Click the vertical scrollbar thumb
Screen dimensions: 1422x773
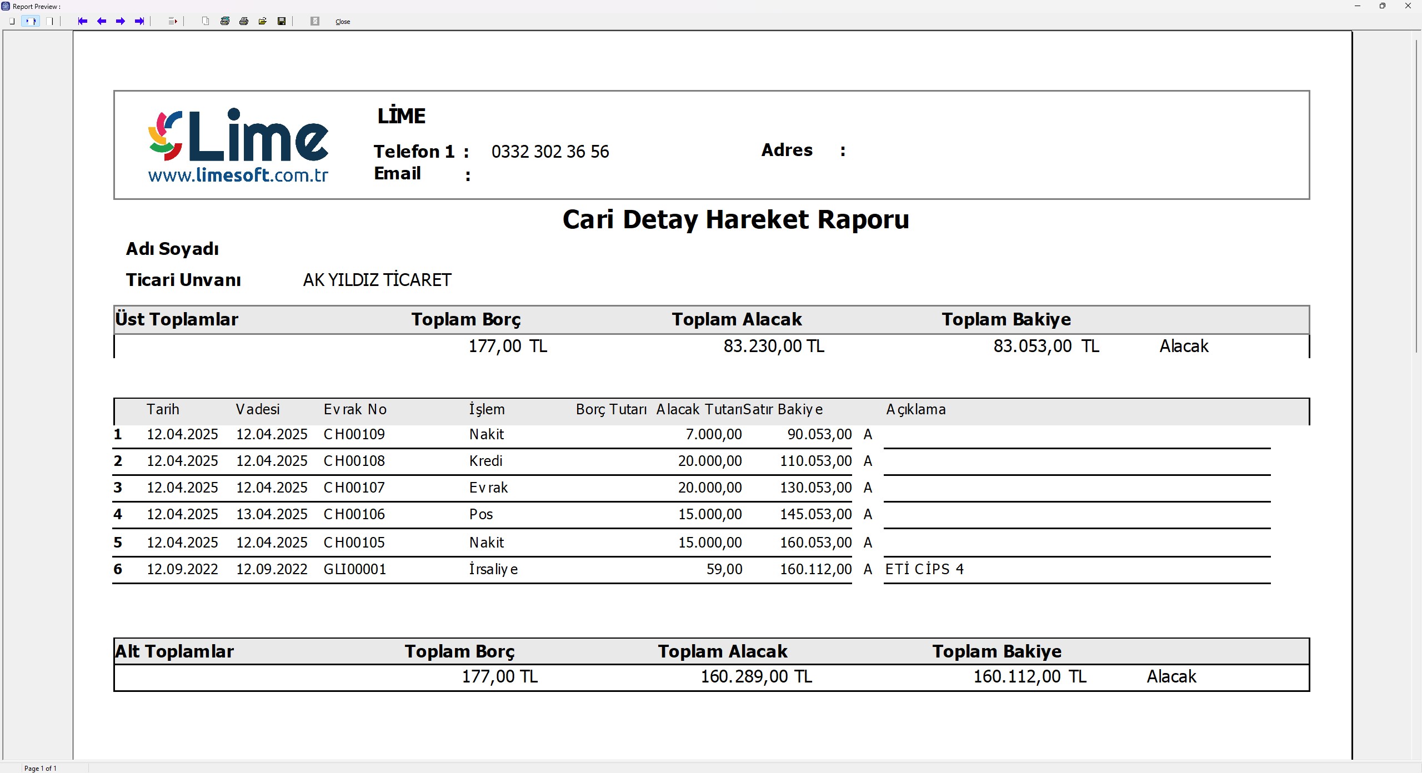tap(1417, 196)
